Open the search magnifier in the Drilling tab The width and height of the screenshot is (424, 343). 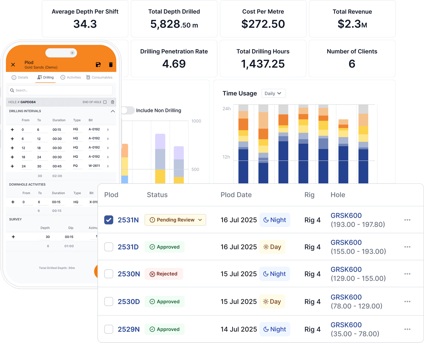(12, 90)
